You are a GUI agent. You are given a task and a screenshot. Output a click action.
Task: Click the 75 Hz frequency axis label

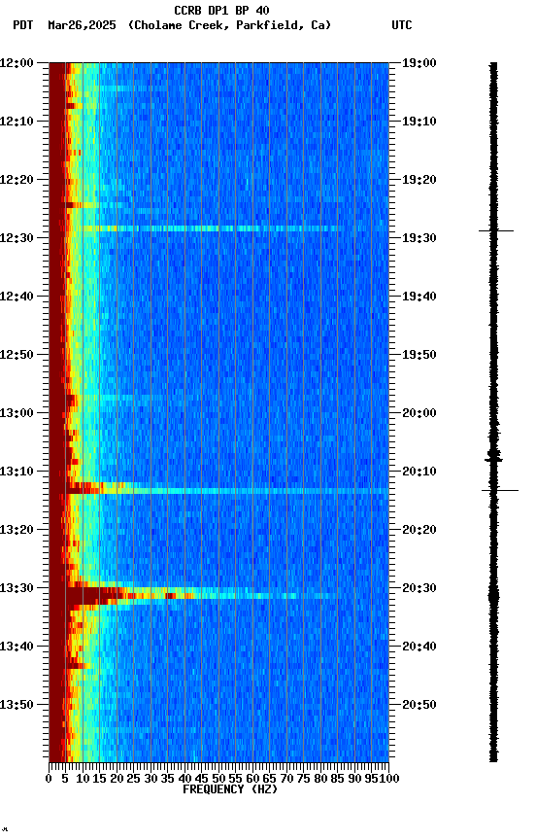click(x=303, y=780)
